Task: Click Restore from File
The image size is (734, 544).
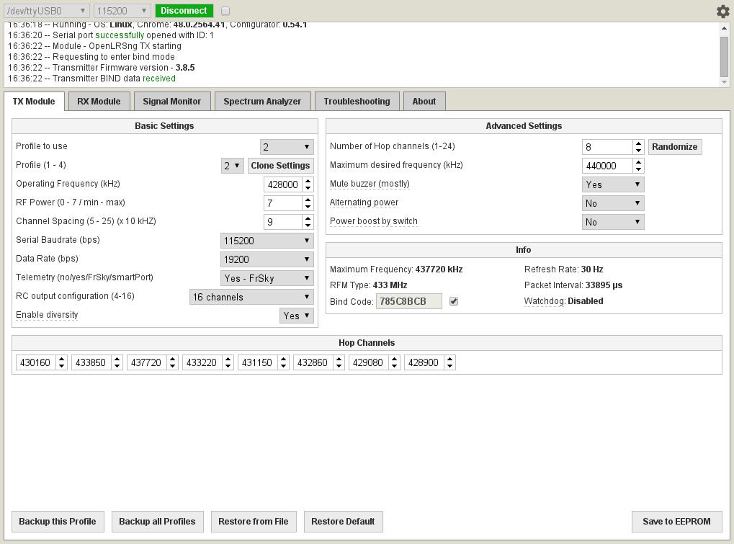Action: [254, 522]
